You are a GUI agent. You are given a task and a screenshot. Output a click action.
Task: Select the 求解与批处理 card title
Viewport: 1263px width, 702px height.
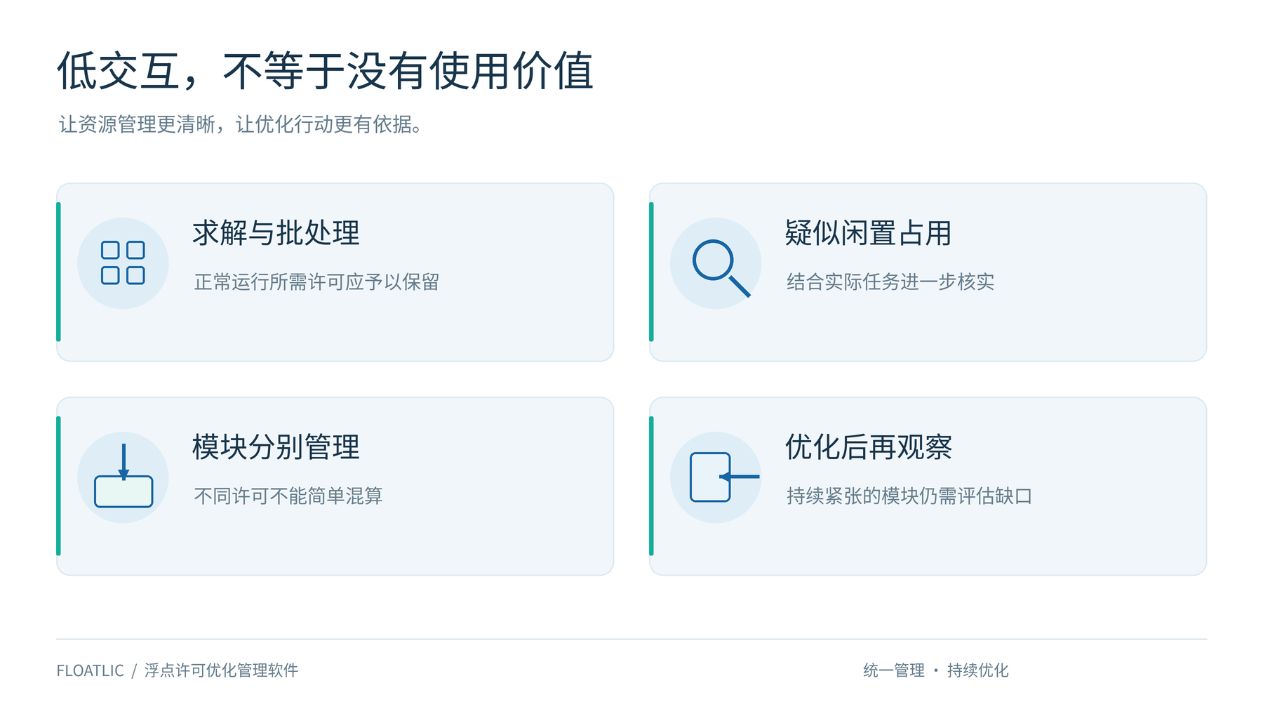pyautogui.click(x=276, y=233)
